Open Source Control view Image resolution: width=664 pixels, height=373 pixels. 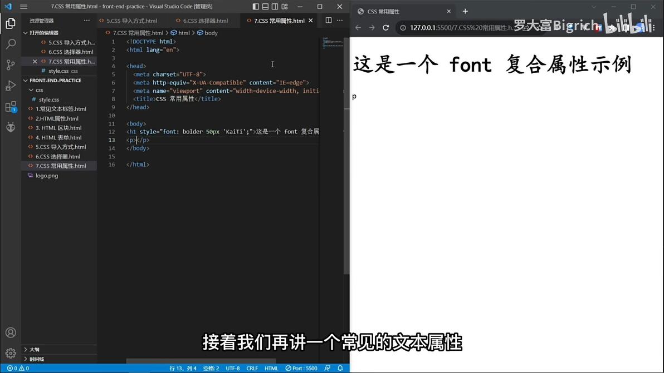click(x=11, y=64)
